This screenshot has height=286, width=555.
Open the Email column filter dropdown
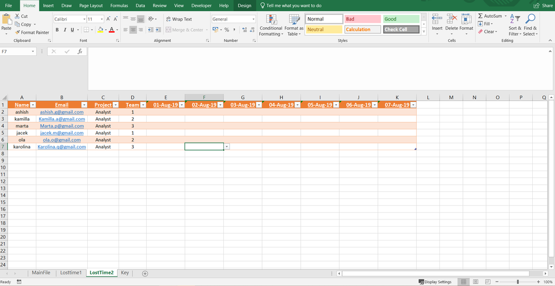point(84,105)
